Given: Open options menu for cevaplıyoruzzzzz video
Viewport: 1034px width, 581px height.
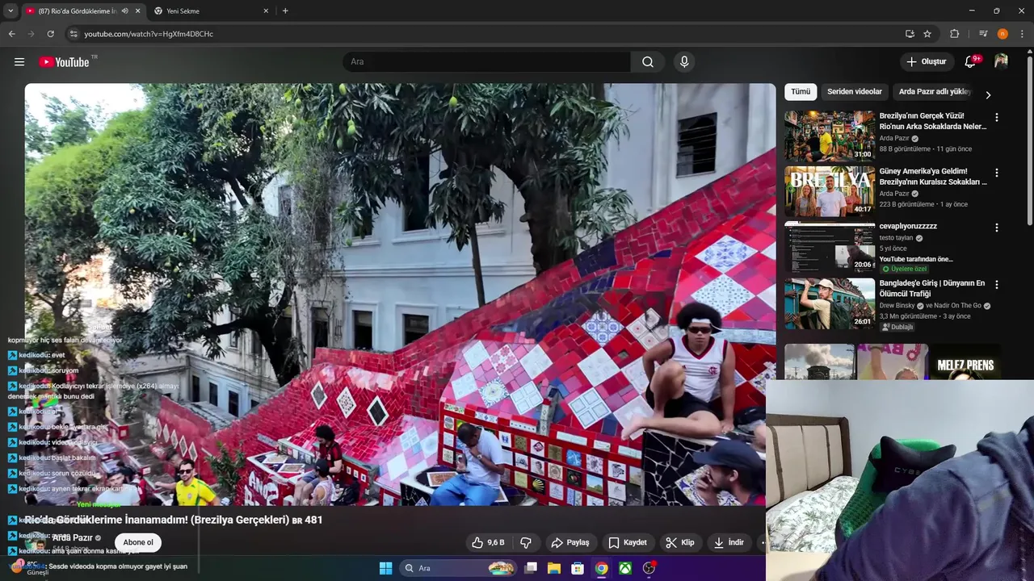Looking at the screenshot, I should click(x=996, y=228).
